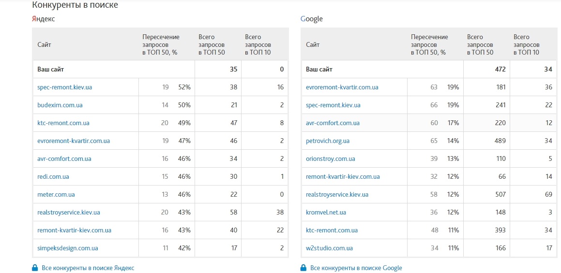Open the w2studio.com.ua link
The width and height of the screenshot is (561, 273).
point(329,248)
